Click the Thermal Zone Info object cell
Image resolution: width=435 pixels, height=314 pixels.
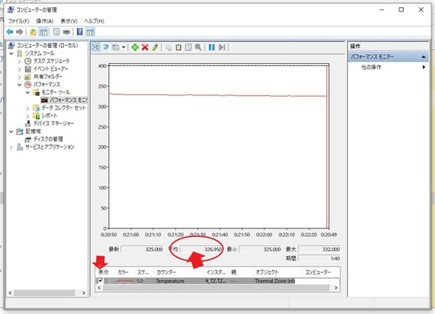(275, 281)
